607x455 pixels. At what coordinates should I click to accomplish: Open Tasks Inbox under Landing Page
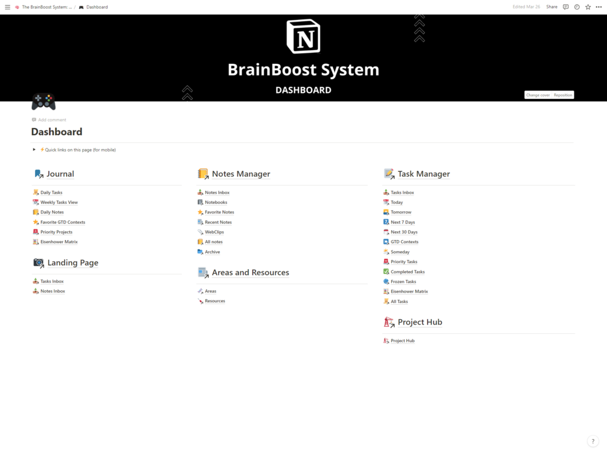pos(53,281)
